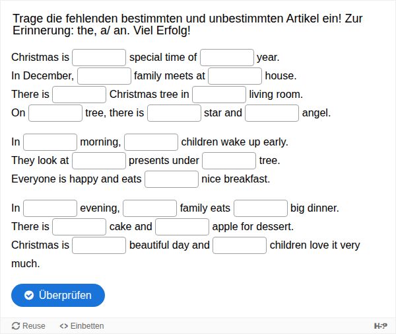Click the H5P logo icon

380,326
